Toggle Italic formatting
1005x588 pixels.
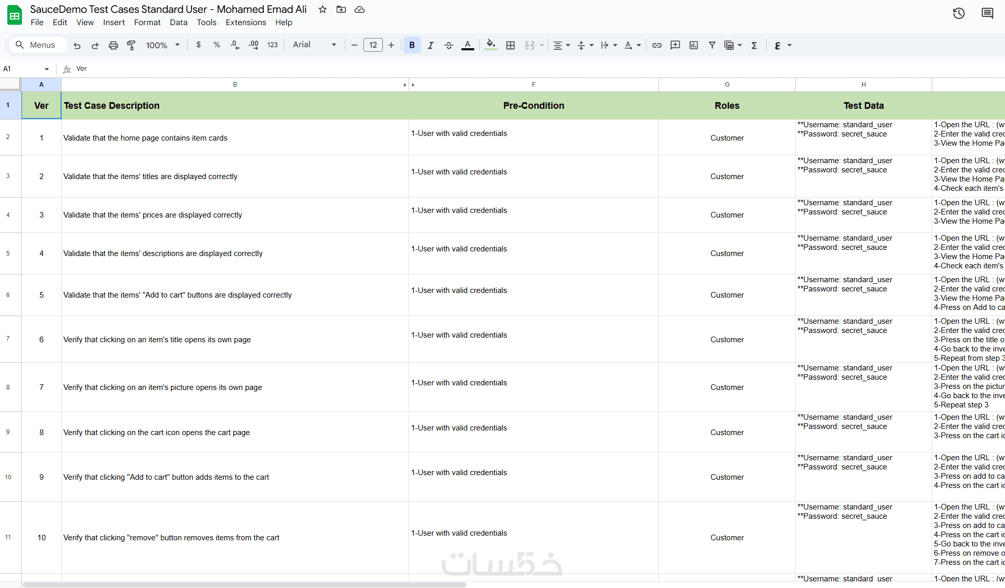tap(430, 45)
